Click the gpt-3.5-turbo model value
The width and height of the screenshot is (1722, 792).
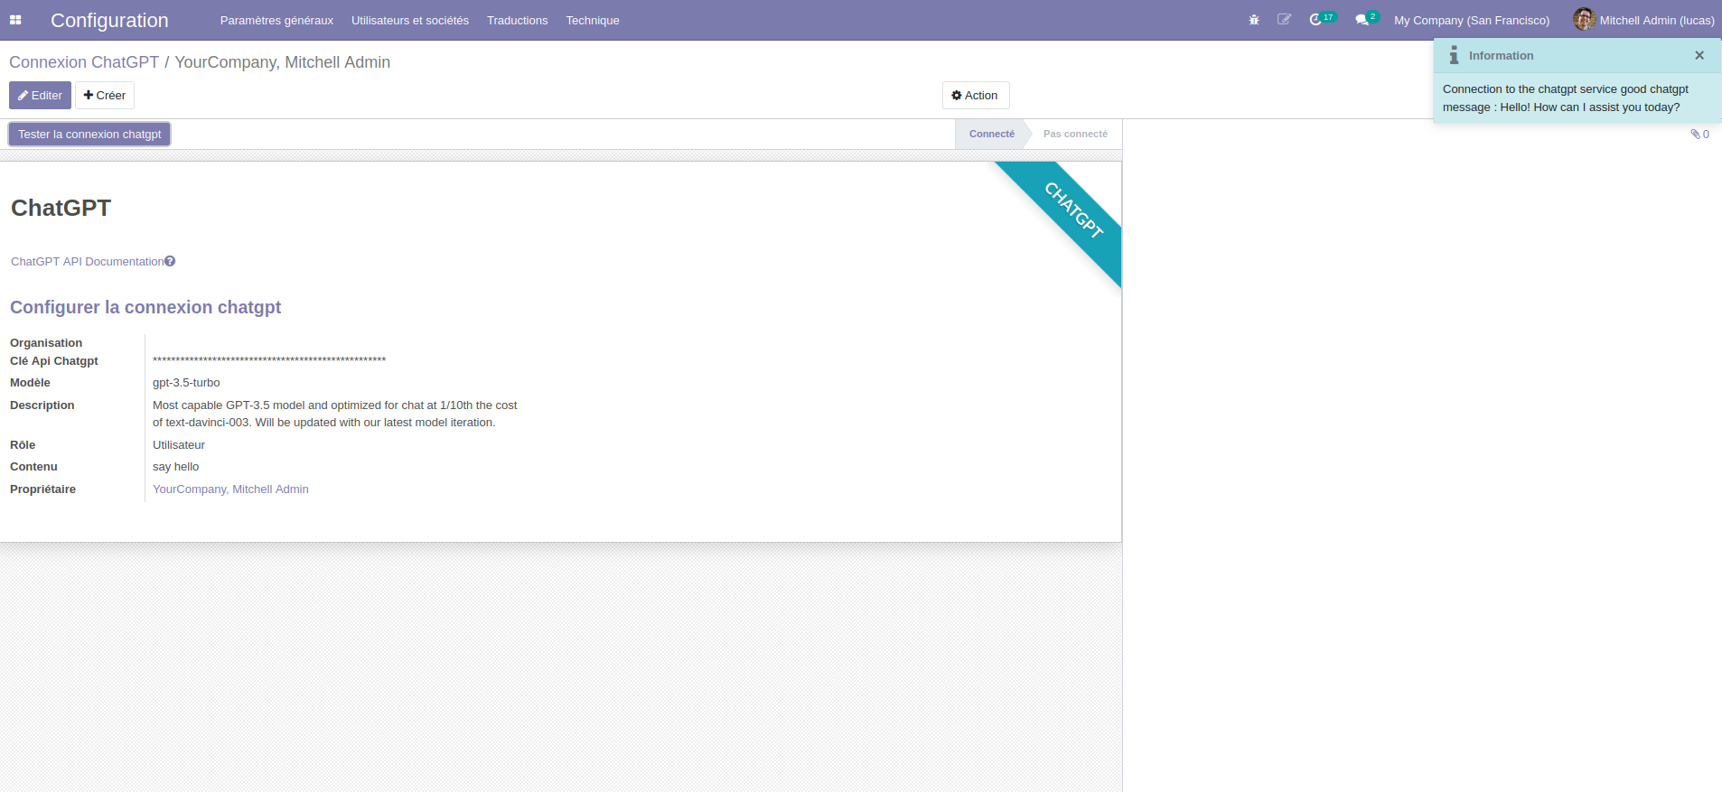click(186, 382)
